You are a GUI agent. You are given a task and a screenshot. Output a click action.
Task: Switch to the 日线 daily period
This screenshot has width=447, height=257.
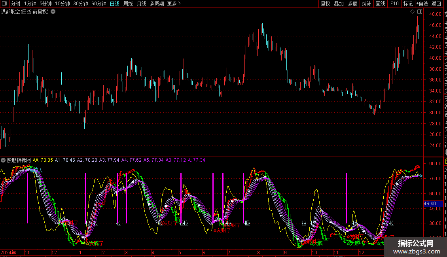(x=114, y=4)
